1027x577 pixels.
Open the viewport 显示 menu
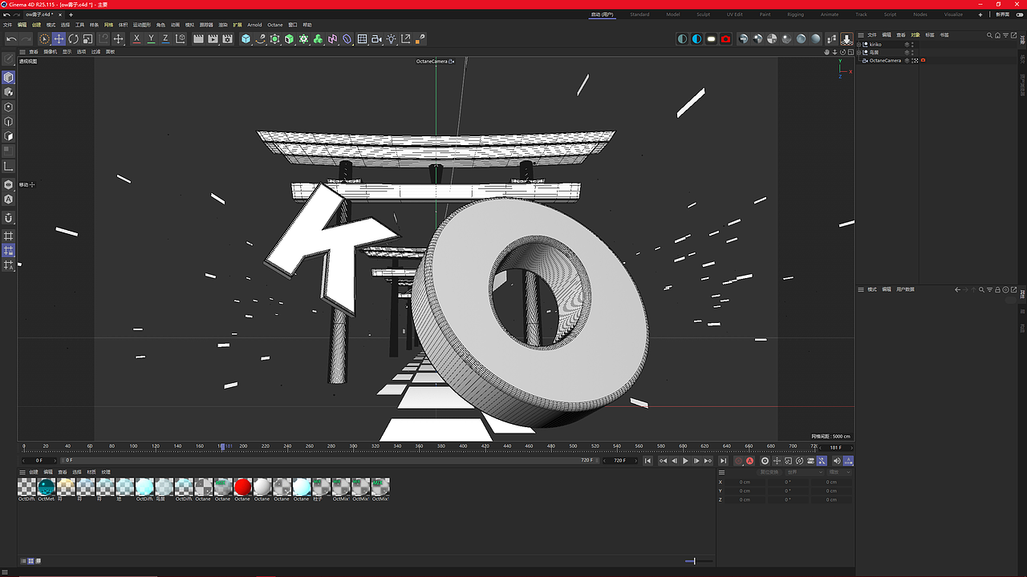(67, 51)
